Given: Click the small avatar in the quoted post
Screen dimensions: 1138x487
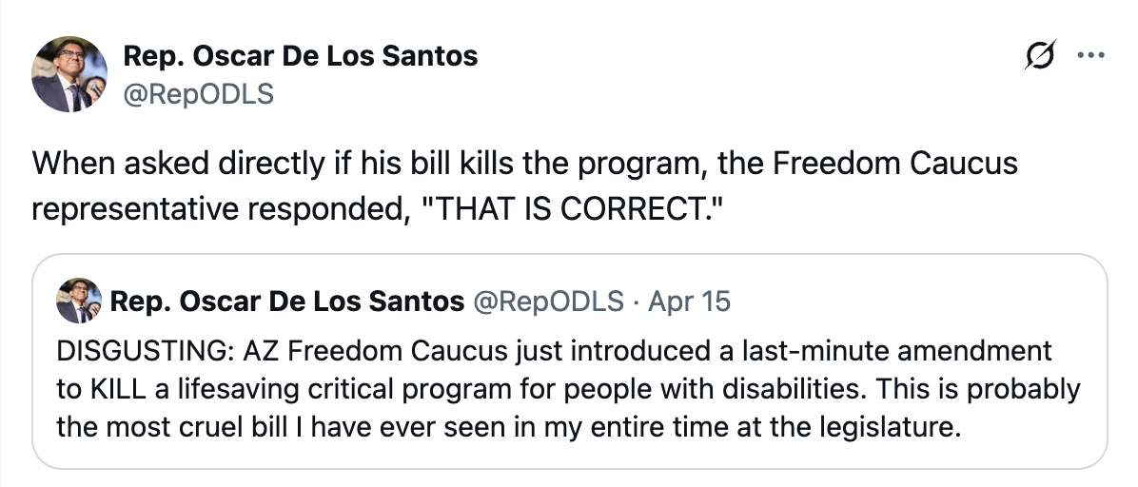Looking at the screenshot, I should tap(78, 302).
